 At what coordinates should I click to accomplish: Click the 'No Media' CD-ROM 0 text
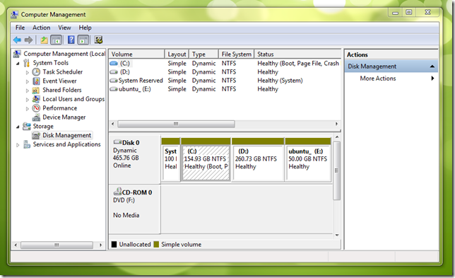point(126,215)
